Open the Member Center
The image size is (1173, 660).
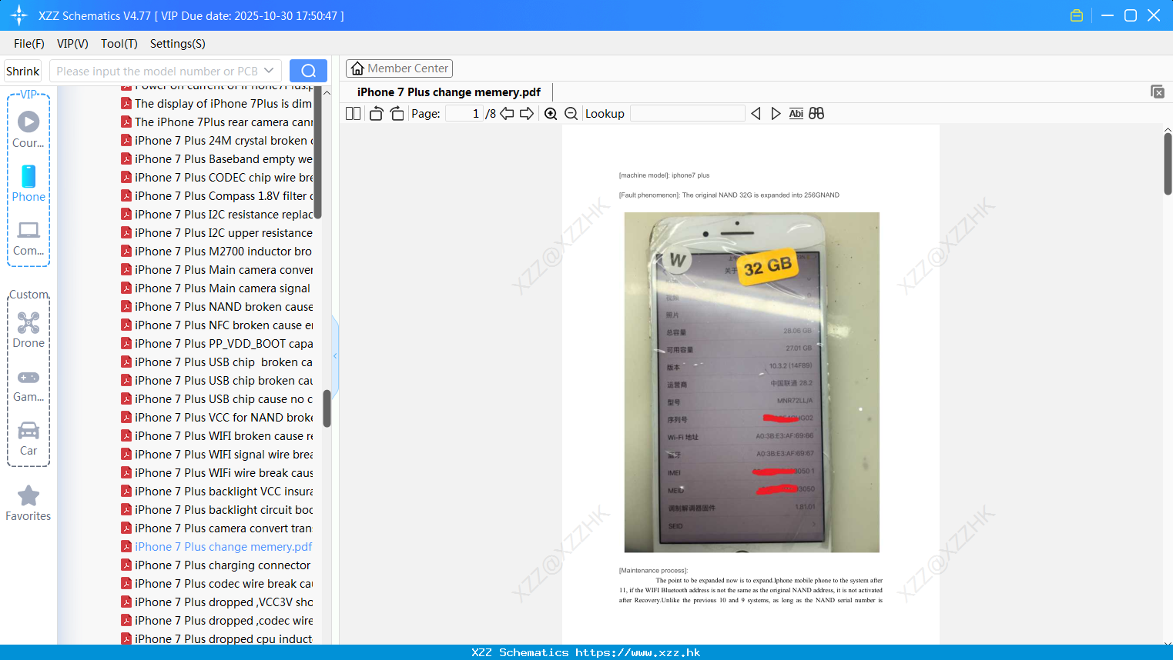399,68
